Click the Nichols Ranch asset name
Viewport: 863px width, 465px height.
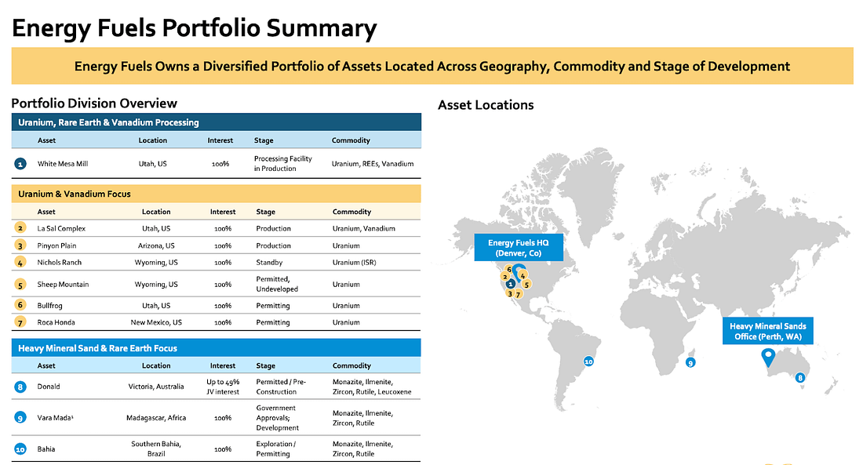tap(59, 263)
